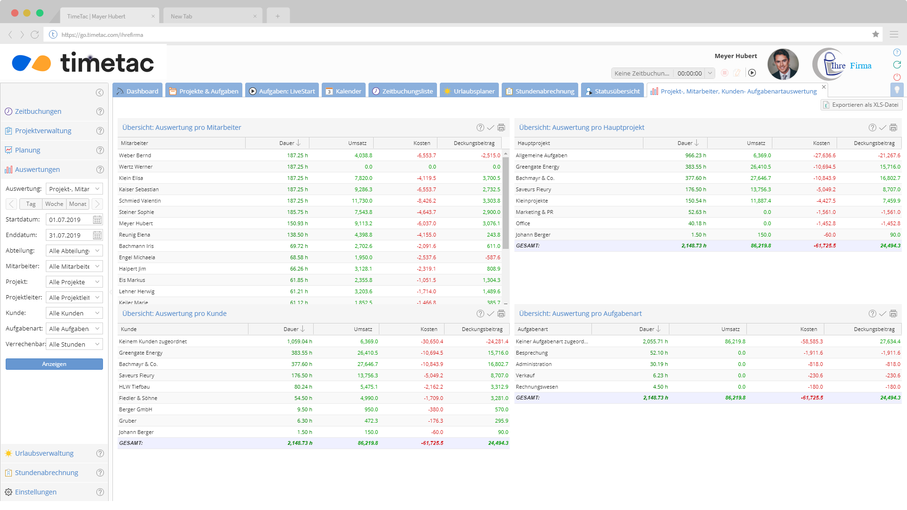Screen dimensions: 907x510
Task: Print the Auswertung pro Mitarbeiter table
Action: [x=501, y=127]
